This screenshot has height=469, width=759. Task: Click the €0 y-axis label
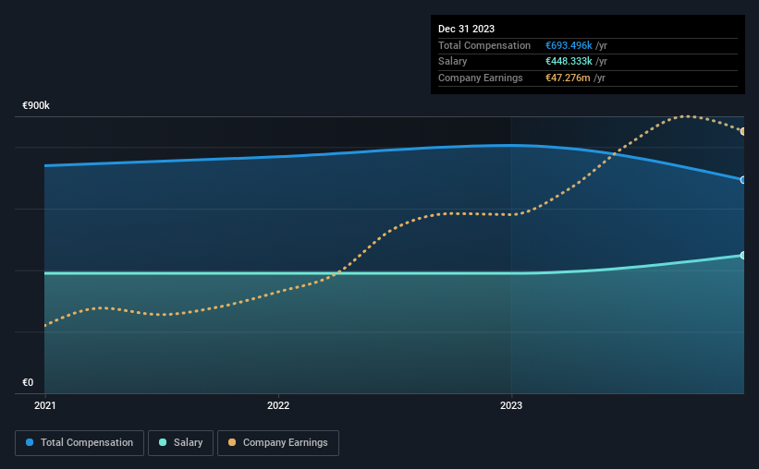click(x=28, y=382)
